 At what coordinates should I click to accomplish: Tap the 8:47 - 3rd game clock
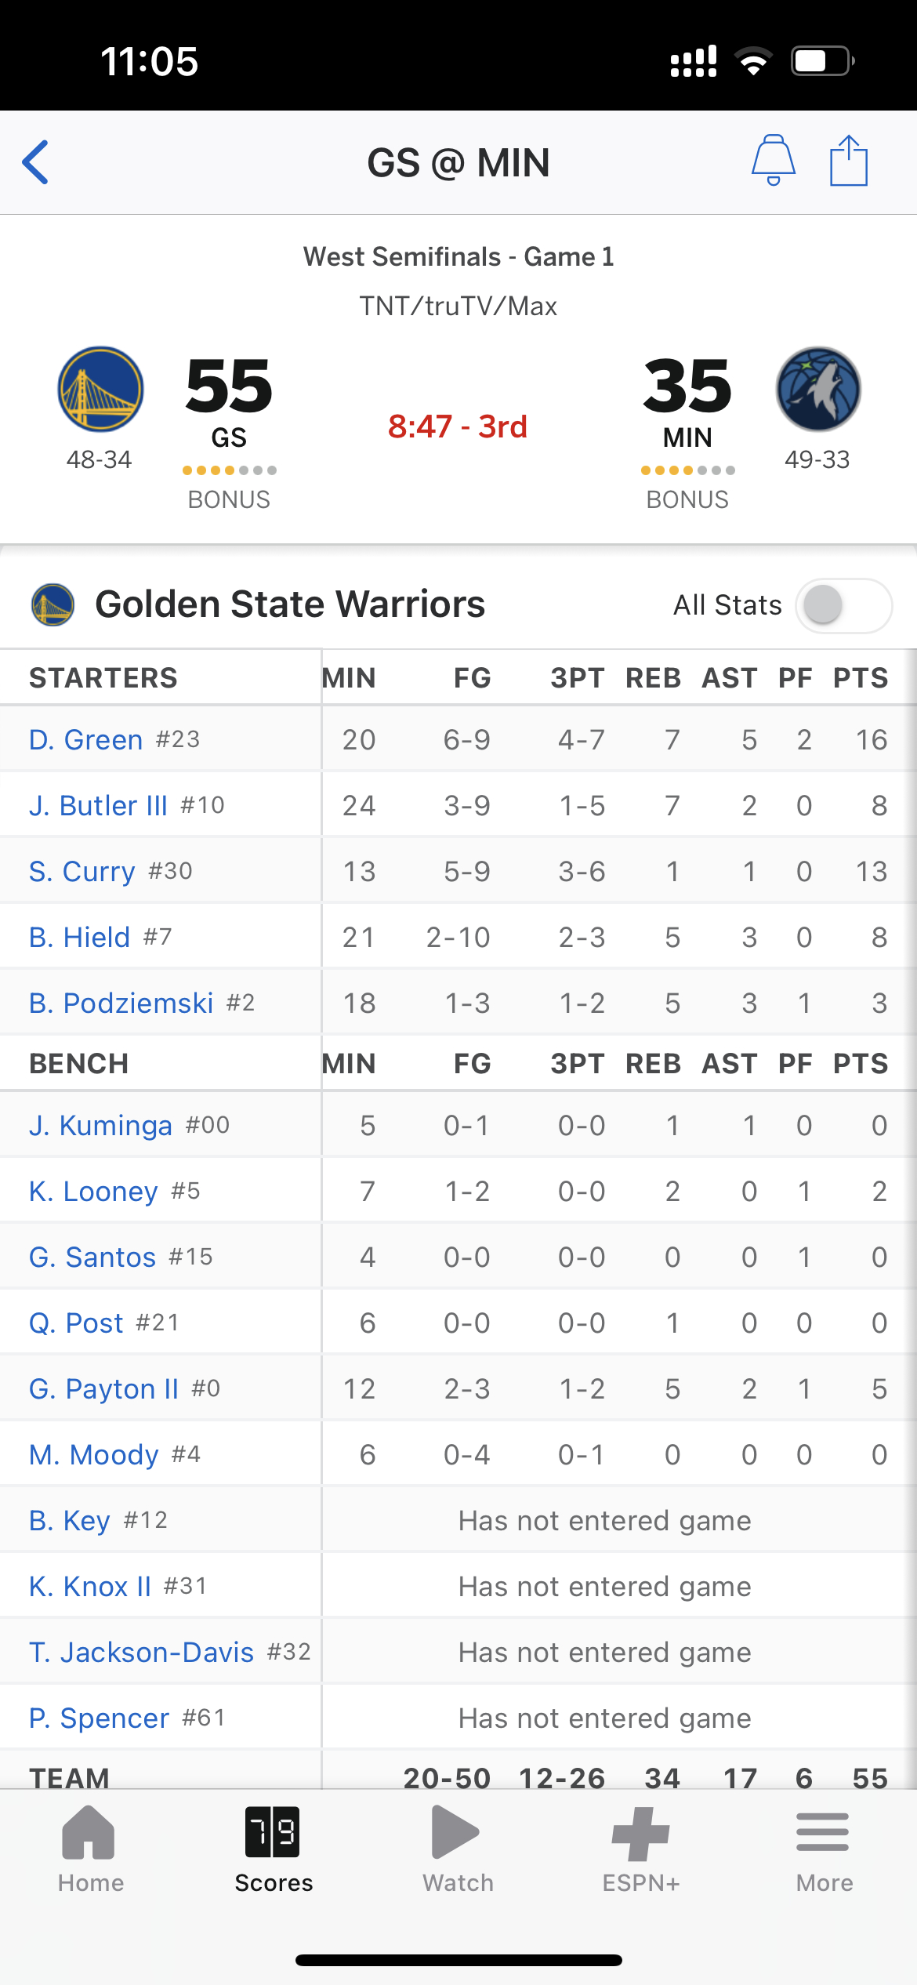458,426
